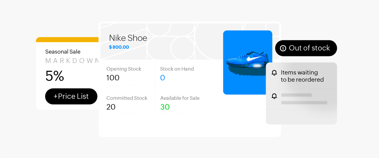This screenshot has height=158, width=379.
Task: Click the Stock on Hand label
Action: point(177,69)
